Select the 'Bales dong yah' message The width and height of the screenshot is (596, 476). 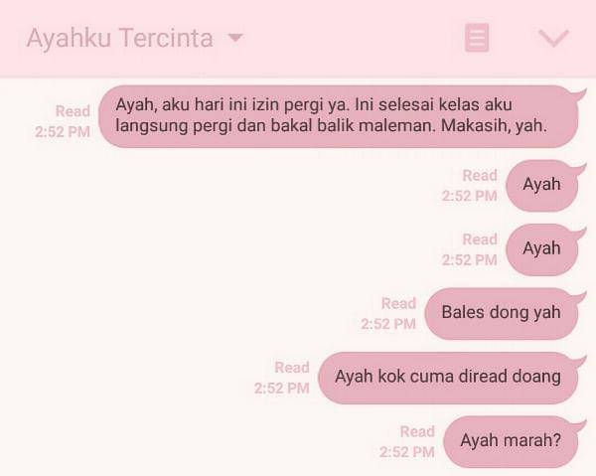point(502,314)
